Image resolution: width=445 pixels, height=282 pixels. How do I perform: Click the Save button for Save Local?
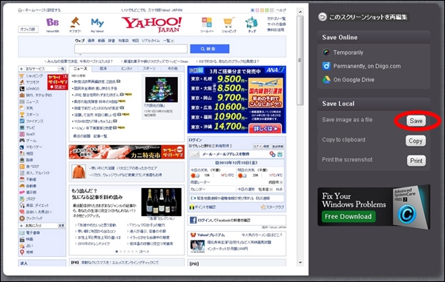coord(416,121)
